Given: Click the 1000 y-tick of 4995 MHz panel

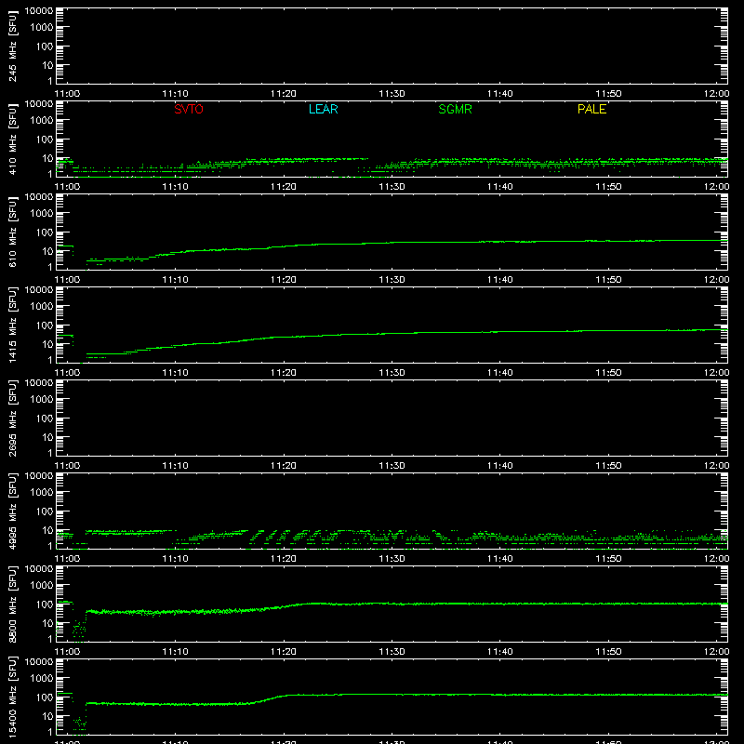Looking at the screenshot, I should click(x=41, y=493).
